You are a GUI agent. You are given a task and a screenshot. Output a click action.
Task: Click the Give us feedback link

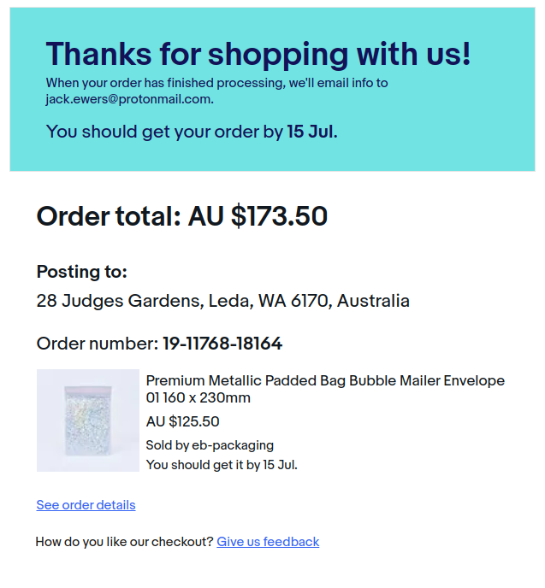coord(268,542)
